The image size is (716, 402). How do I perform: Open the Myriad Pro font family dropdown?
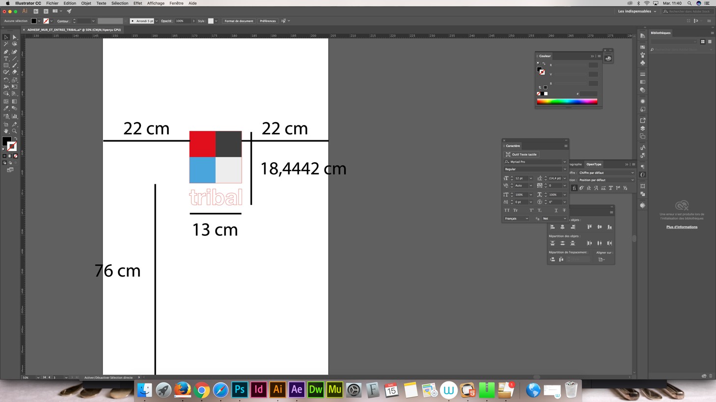[564, 162]
